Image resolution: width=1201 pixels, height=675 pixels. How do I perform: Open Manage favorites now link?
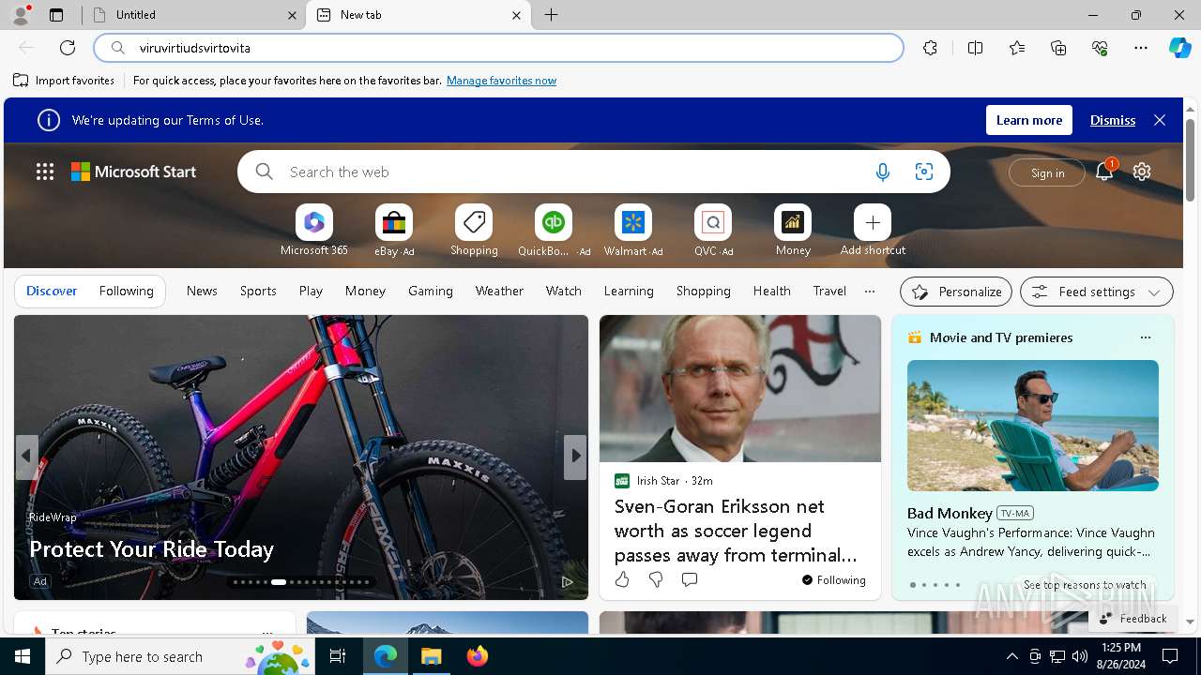point(501,81)
